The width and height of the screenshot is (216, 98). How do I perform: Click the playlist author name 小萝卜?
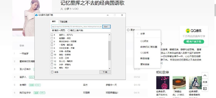(x=71, y=9)
